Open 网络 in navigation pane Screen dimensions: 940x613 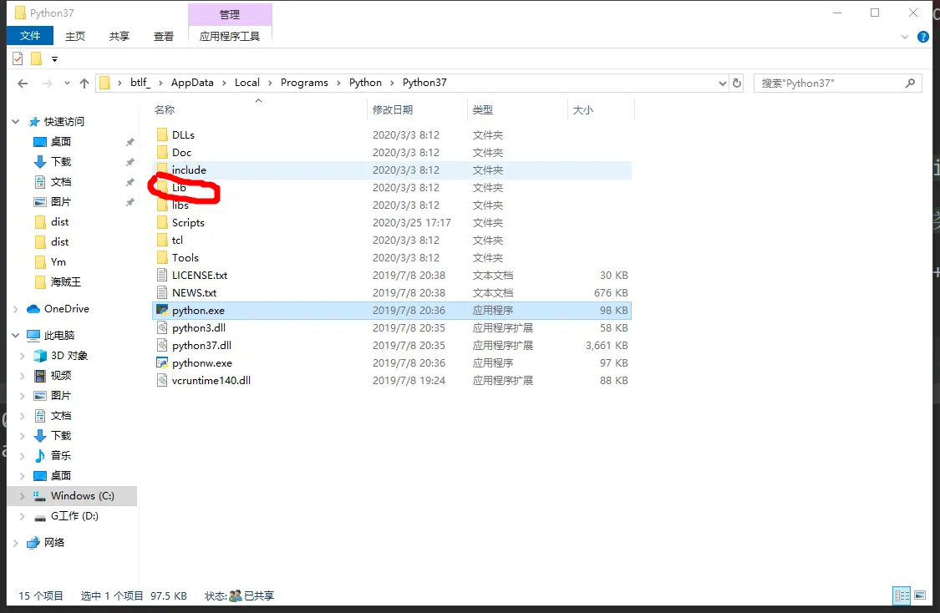coord(54,543)
